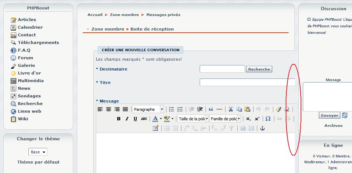Screen dimensions: 352x173
Task: Go to Téléchargements in the PHPBoost menu
Action: click(x=38, y=43)
